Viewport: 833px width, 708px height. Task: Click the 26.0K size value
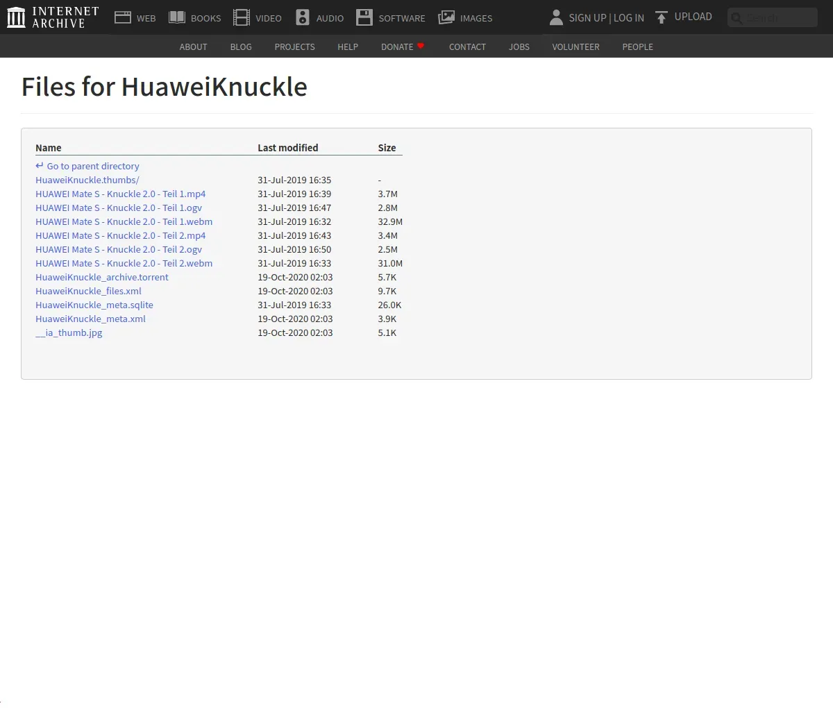click(x=389, y=305)
